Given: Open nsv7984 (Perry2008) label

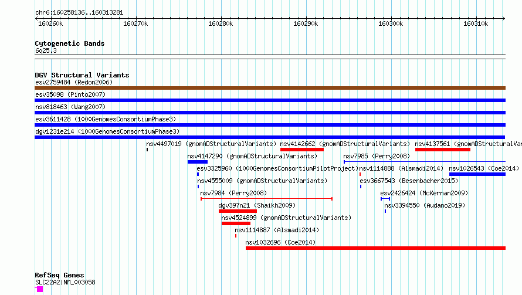Looking at the screenshot, I should (233, 193).
